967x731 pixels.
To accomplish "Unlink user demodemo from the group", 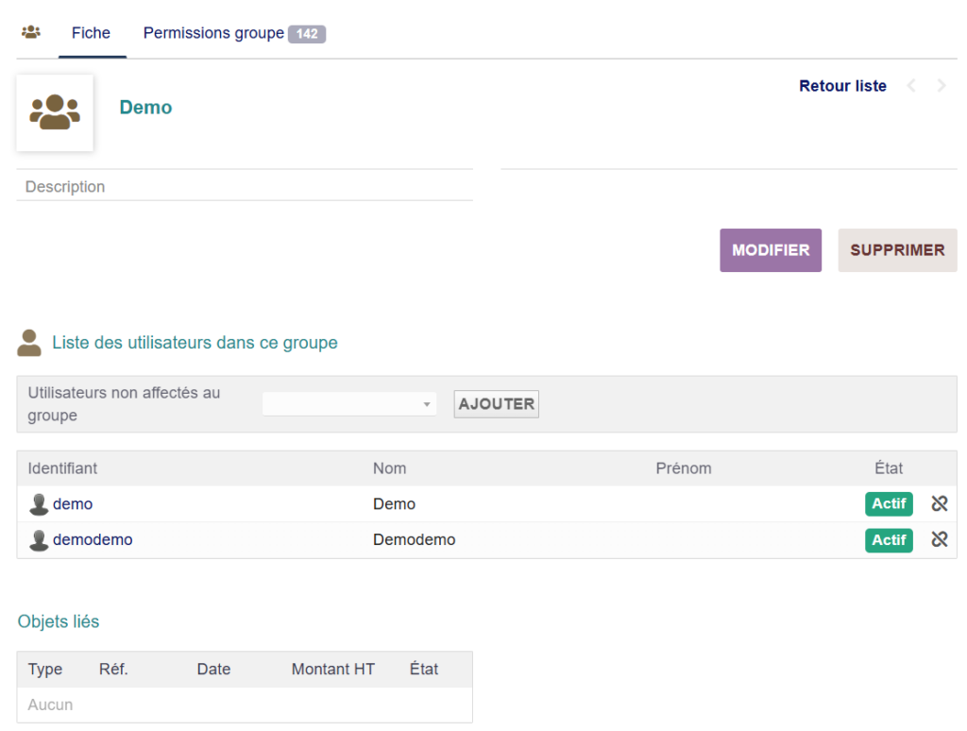I will [939, 539].
